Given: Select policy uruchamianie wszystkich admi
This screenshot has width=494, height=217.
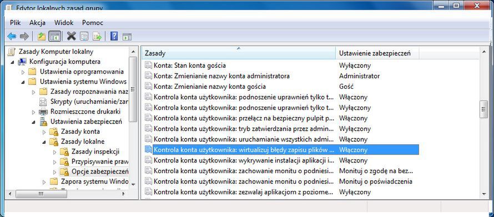Looking at the screenshot, I should tap(244, 139).
